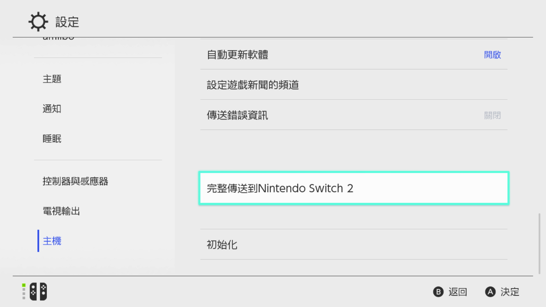The image size is (546, 307).
Task: Switch to the 通知 section
Action: [x=52, y=109]
